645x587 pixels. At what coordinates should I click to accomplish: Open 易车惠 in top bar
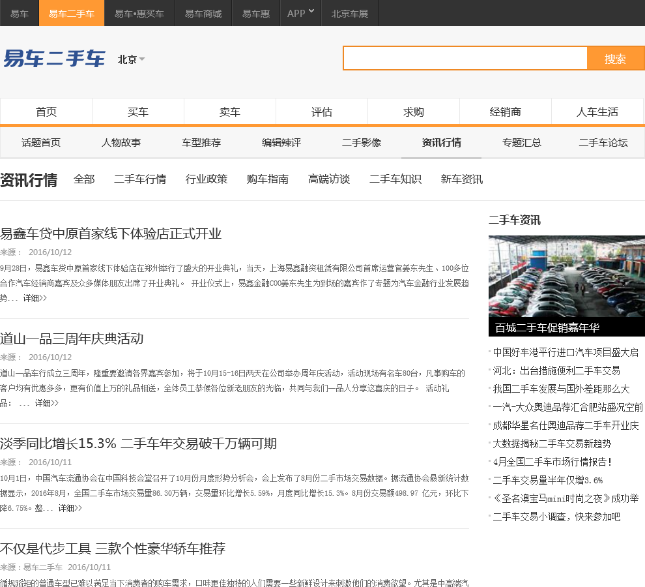(x=256, y=13)
